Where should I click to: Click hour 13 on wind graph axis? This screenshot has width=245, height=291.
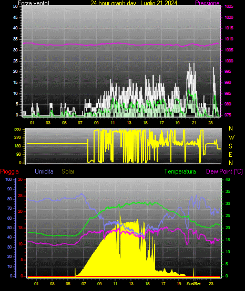[x=129, y=123]
